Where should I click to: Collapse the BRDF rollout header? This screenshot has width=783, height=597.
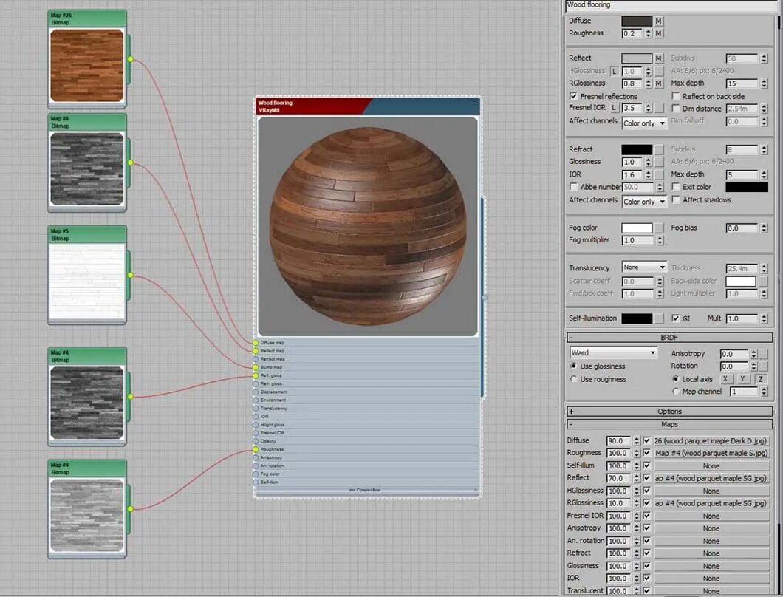tap(669, 338)
